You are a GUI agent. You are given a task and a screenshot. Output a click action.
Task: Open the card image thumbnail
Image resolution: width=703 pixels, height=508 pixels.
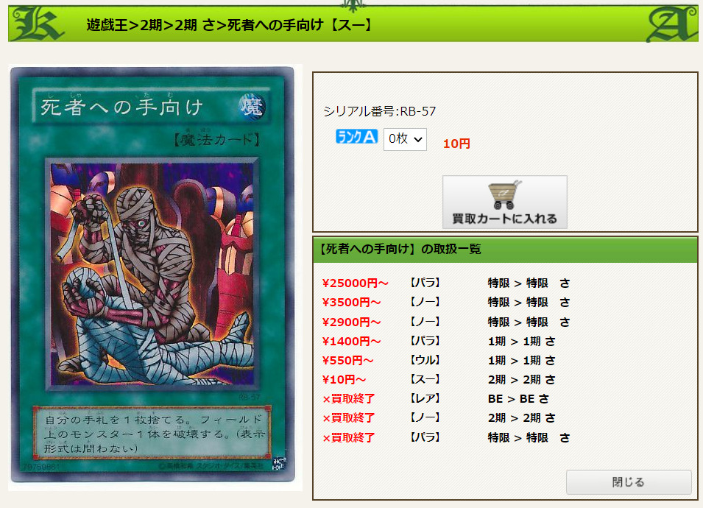coord(152,275)
